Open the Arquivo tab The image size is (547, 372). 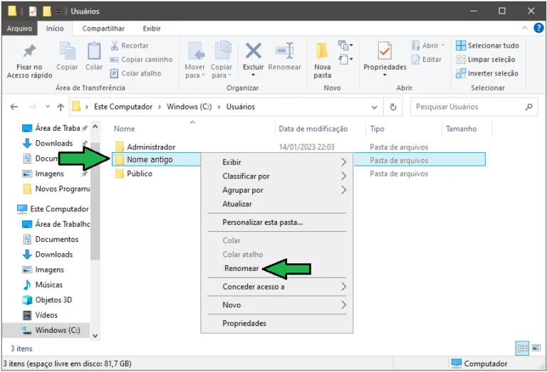[x=19, y=28]
